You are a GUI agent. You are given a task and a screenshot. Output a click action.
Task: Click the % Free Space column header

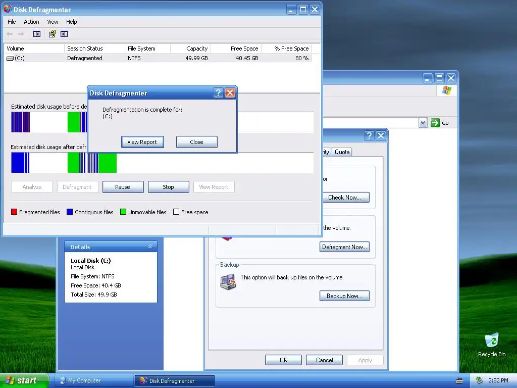(x=287, y=48)
